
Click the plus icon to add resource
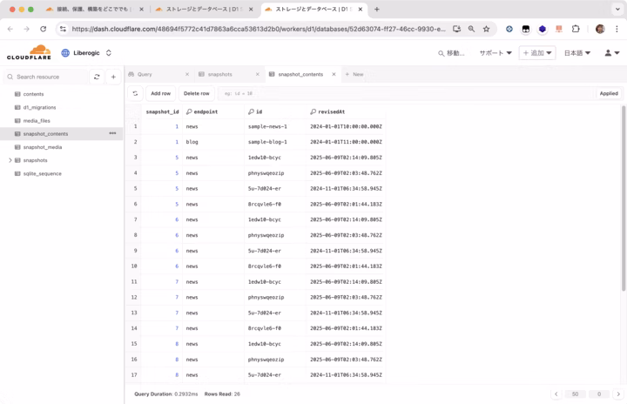113,77
